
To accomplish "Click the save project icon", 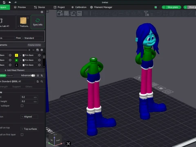I will pyautogui.click(x=4, y=2).
